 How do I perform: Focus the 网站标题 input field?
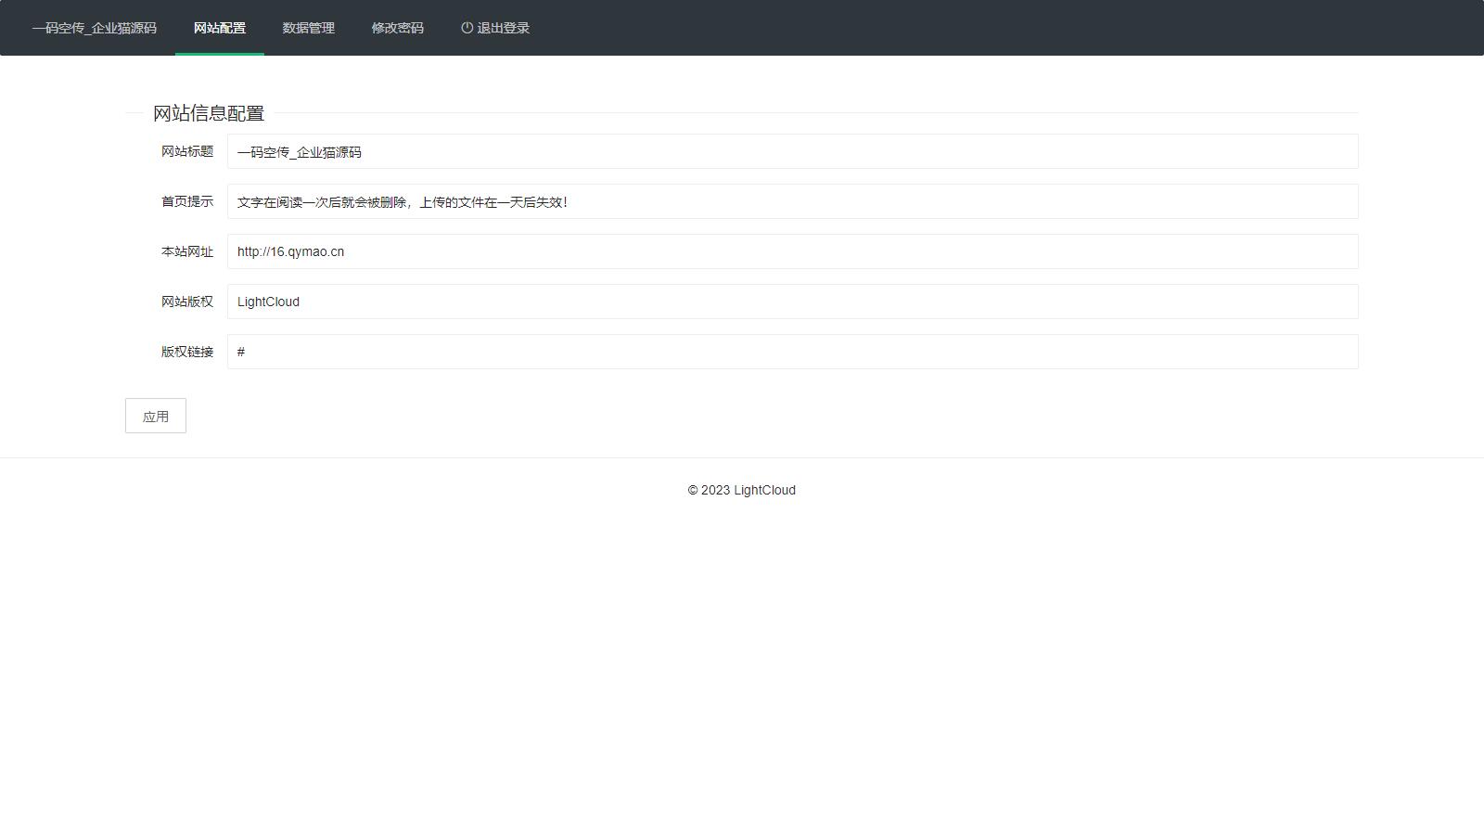pyautogui.click(x=793, y=151)
